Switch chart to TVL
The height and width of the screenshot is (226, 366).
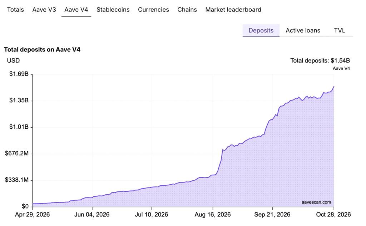340,31
